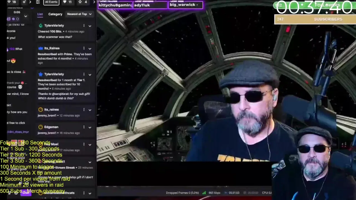
Task: Click the 'What scammer was that?' message
Action: (55, 37)
